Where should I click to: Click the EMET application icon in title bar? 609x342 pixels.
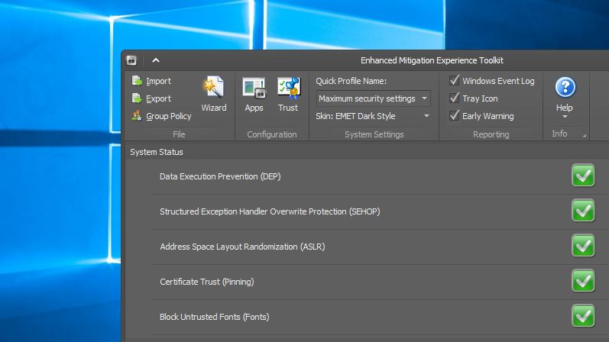coord(131,60)
